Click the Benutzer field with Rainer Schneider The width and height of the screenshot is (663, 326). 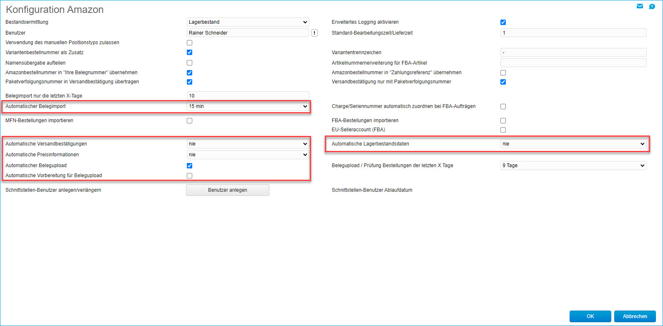pos(248,33)
